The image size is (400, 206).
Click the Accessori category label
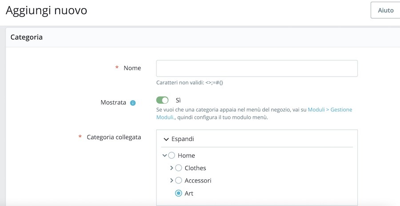[x=198, y=180]
